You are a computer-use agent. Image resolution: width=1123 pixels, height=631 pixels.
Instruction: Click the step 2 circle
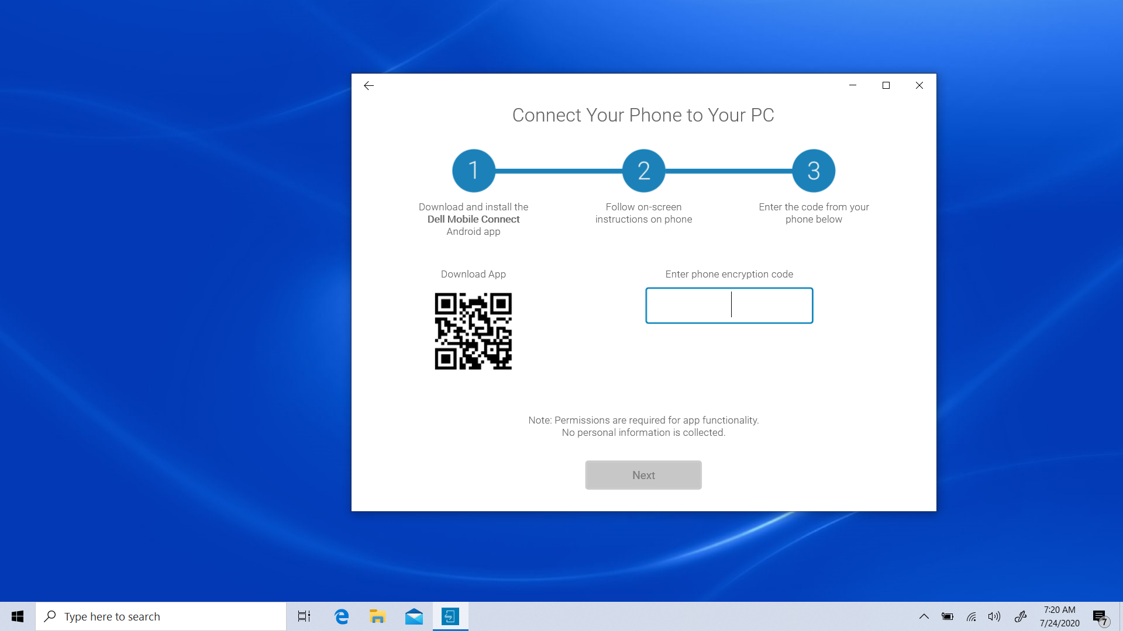pos(643,171)
